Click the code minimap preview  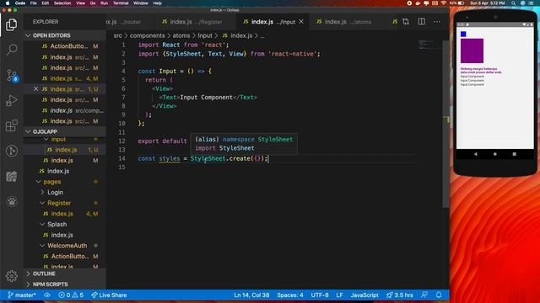click(x=428, y=45)
